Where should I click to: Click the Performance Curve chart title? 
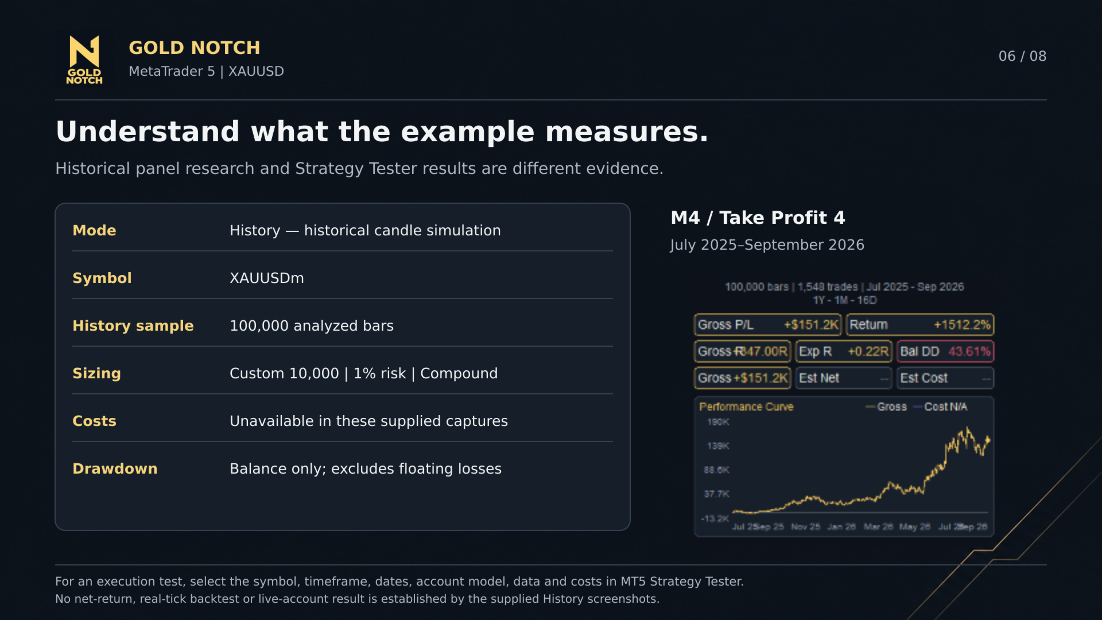pos(746,406)
